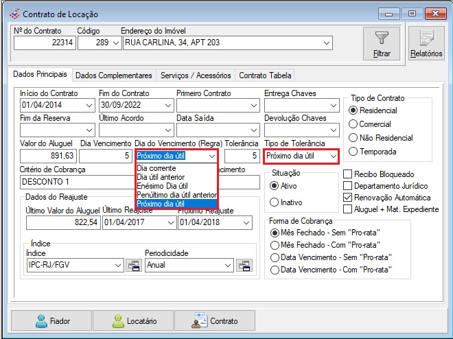This screenshot has height=339, width=453.
Task: Expand the Tipo de Tolerância dropdown
Action: click(x=333, y=156)
